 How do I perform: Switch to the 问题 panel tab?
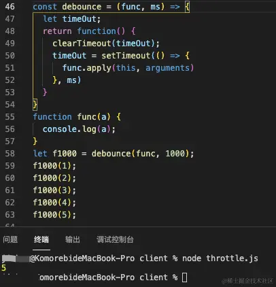tap(10, 239)
